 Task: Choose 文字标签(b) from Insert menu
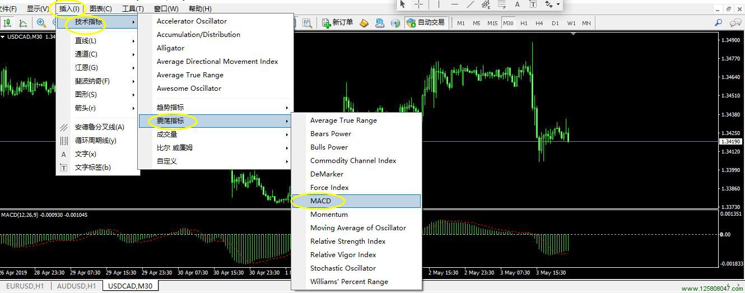[x=97, y=168]
